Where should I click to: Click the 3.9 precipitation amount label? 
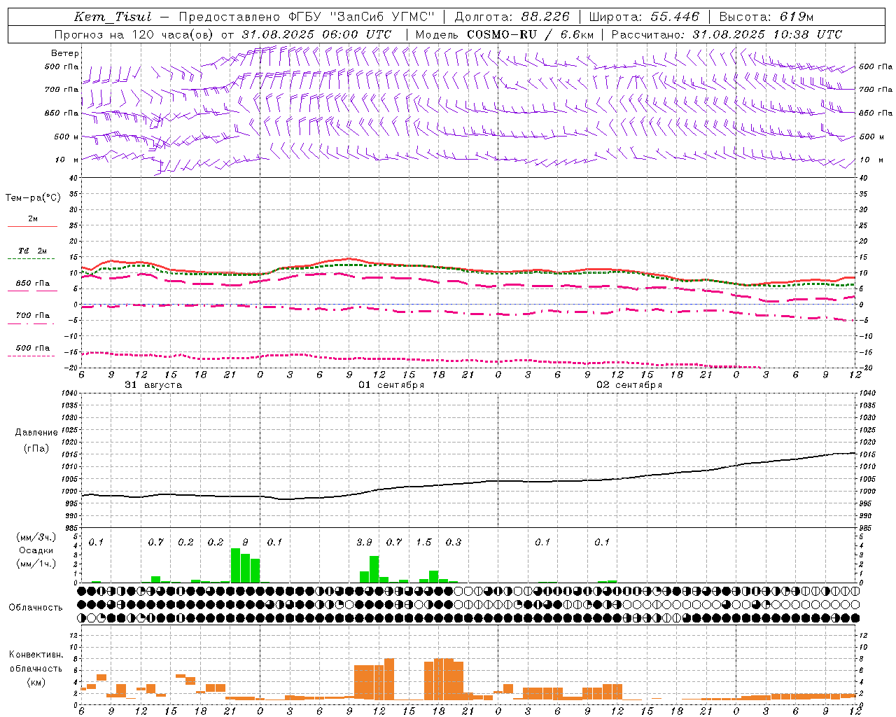364,542
